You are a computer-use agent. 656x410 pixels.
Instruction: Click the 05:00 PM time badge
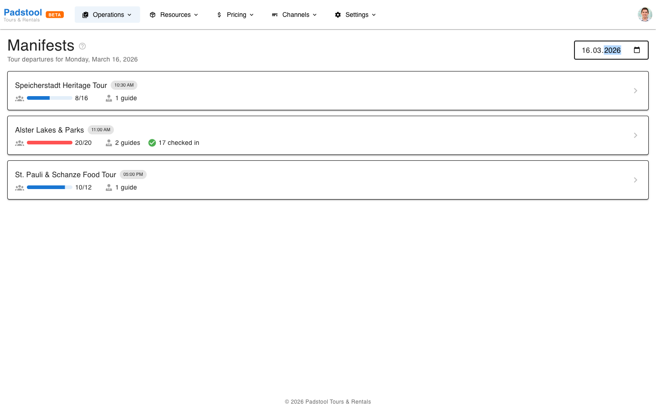[133, 174]
